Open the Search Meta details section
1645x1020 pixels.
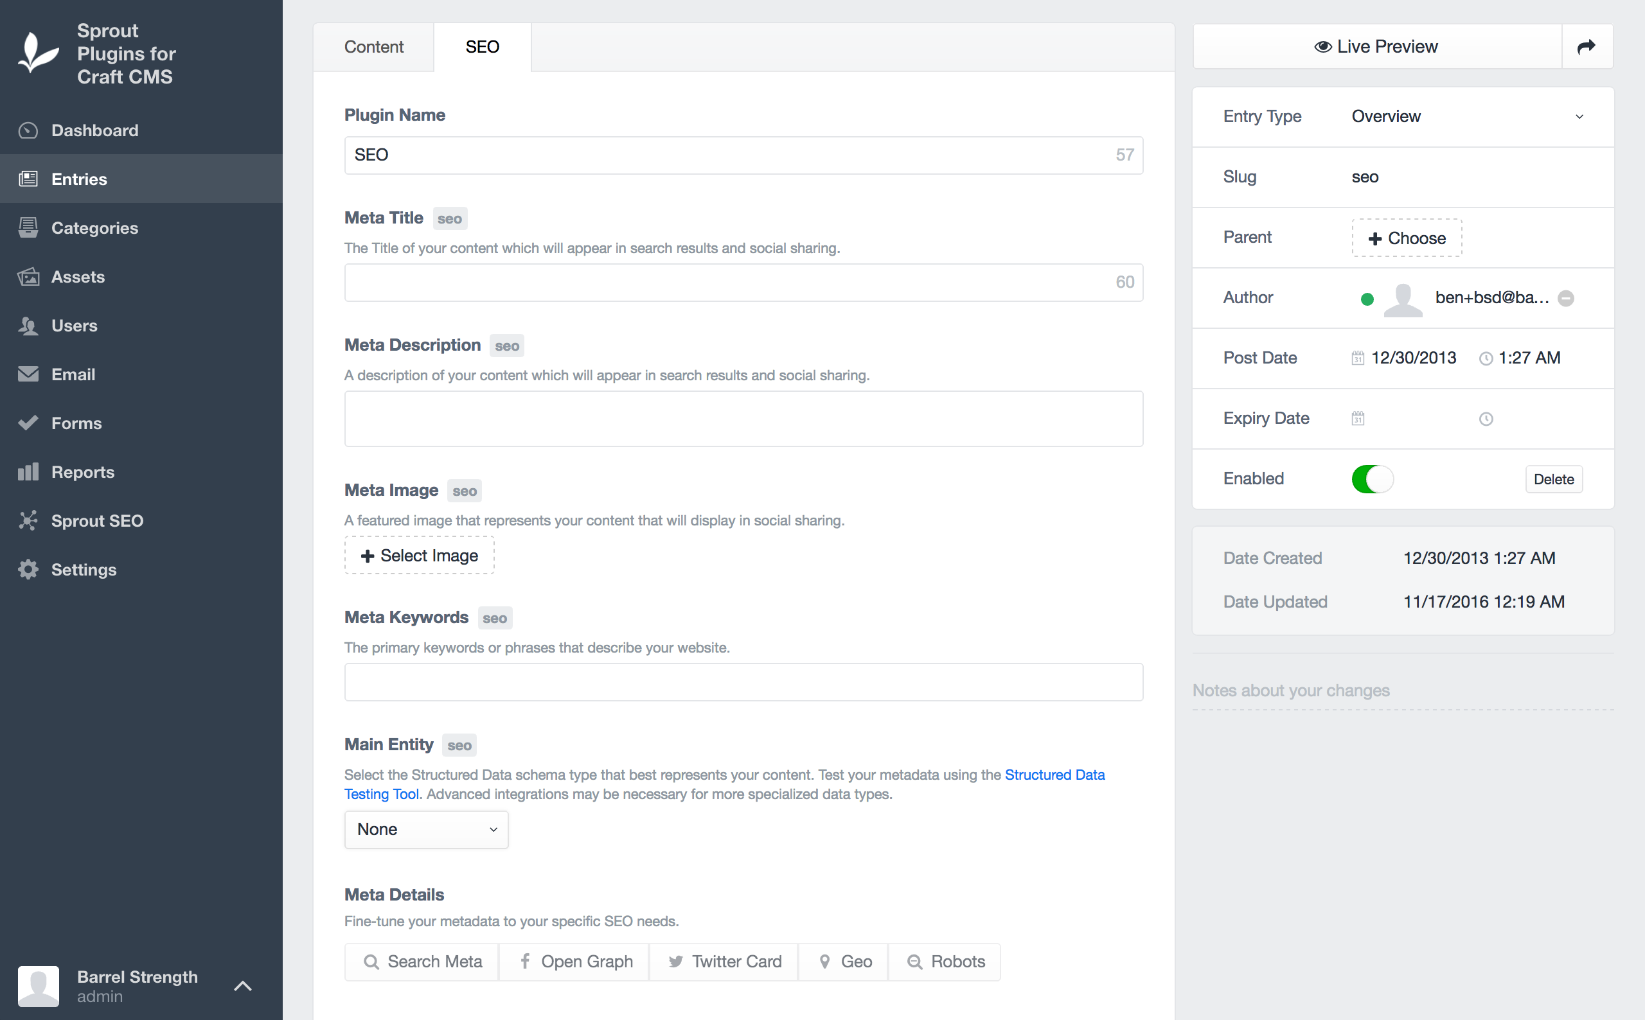(x=420, y=962)
